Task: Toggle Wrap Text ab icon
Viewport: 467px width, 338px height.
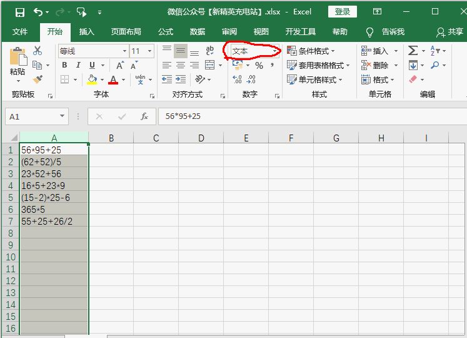Action: 209,51
